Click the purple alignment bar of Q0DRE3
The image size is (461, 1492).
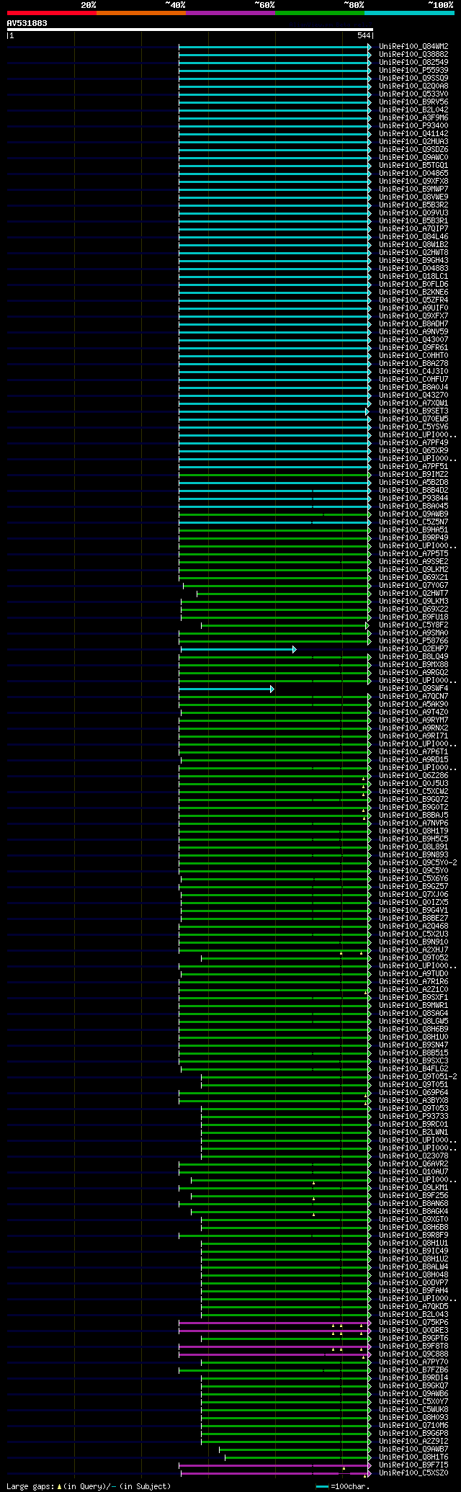tap(274, 1331)
